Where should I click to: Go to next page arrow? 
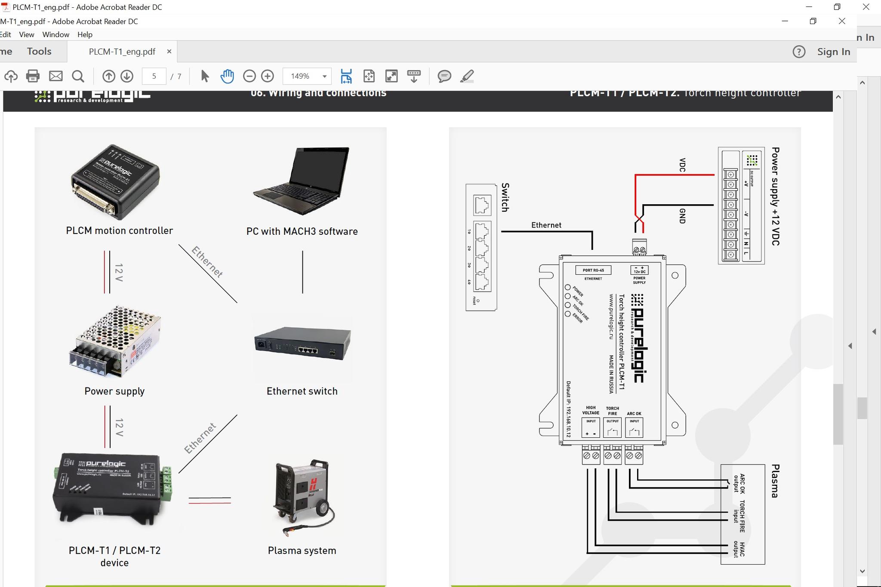pyautogui.click(x=126, y=76)
